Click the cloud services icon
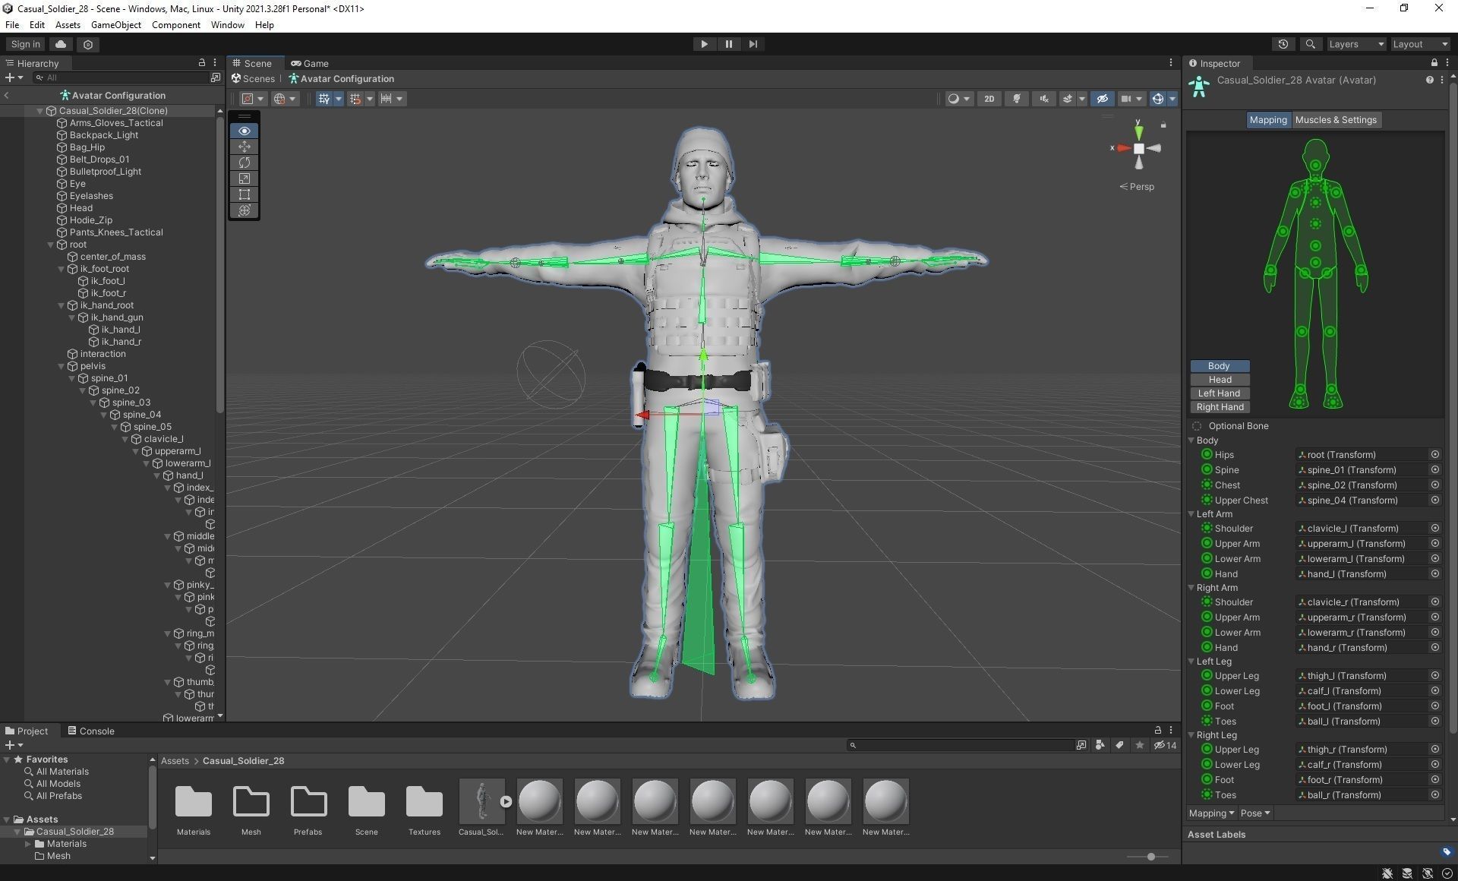 point(61,44)
